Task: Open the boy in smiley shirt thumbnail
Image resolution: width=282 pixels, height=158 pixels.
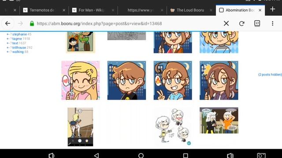Action: [126, 80]
